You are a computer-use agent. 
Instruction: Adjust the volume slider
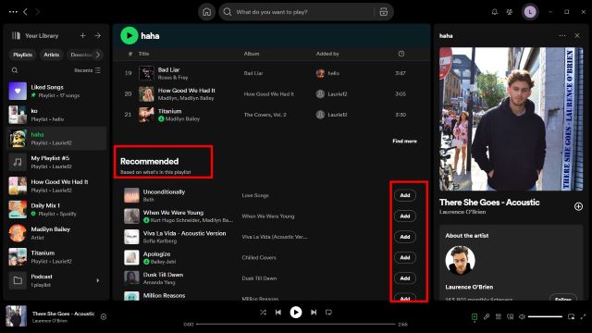(545, 316)
